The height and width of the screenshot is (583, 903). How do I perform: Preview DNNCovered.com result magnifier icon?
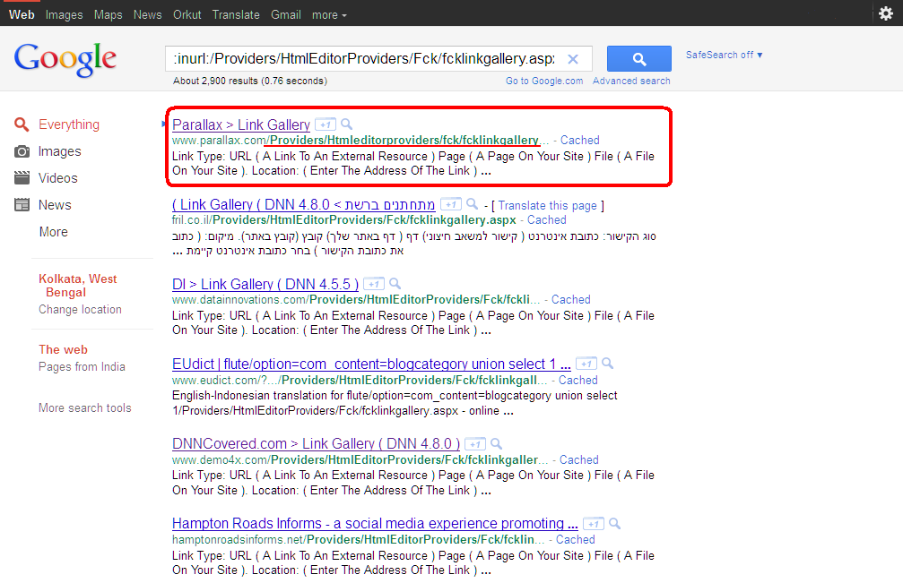click(x=497, y=443)
